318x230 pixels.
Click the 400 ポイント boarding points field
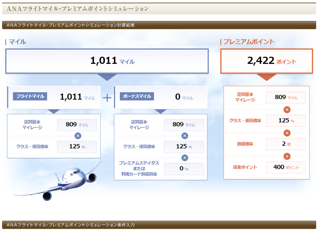pos(286,167)
